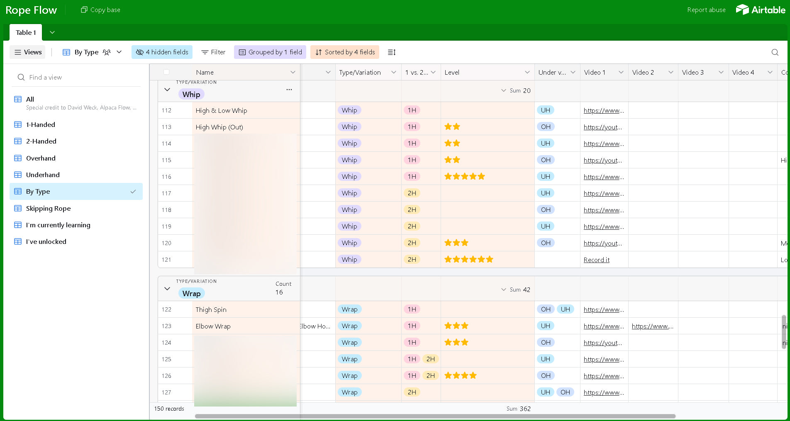Viewport: 790px width, 421px height.
Task: Click the row height icon
Action: (392, 52)
